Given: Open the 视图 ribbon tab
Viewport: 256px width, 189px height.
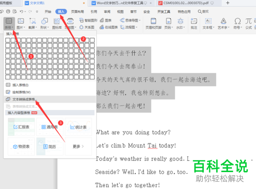Looking at the screenshot, I should click(x=120, y=12).
